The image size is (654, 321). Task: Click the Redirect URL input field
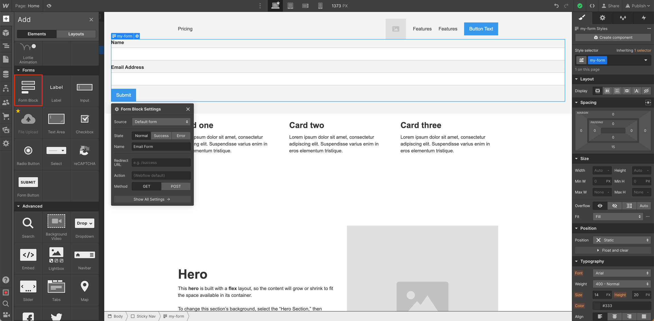pos(161,162)
